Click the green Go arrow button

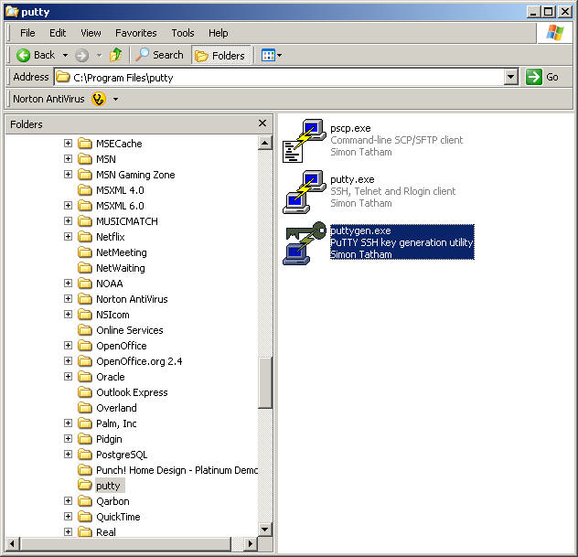(x=534, y=77)
